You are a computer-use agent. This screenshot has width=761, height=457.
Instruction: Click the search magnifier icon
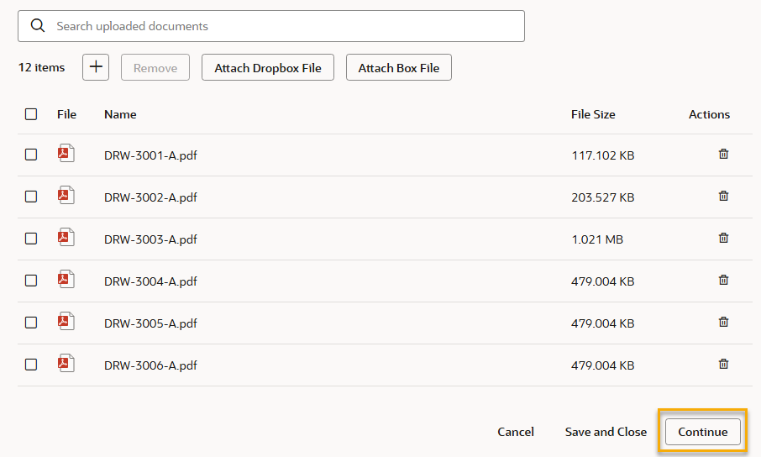(37, 26)
